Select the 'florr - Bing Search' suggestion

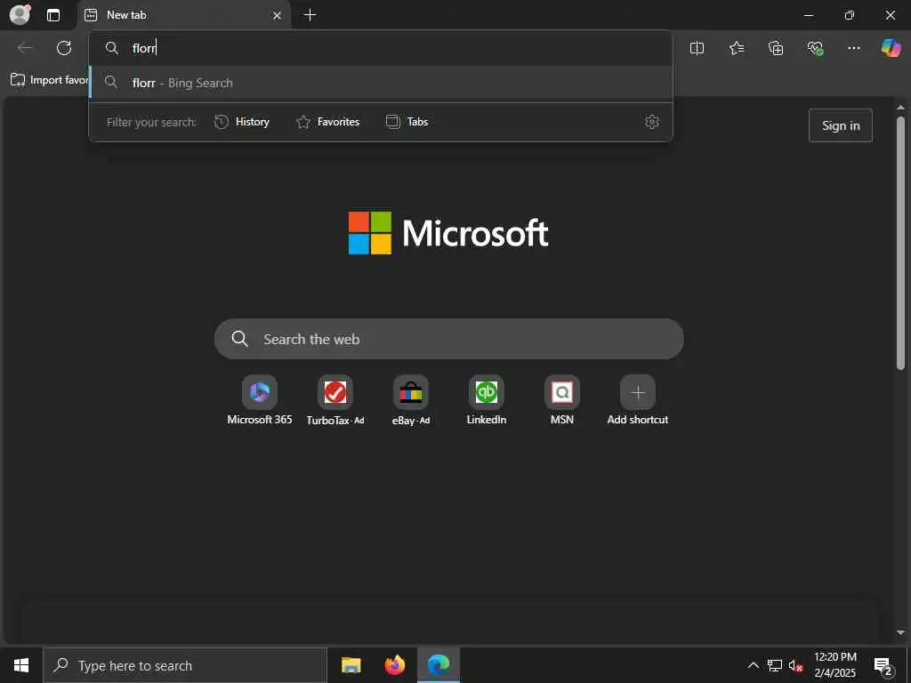[381, 83]
